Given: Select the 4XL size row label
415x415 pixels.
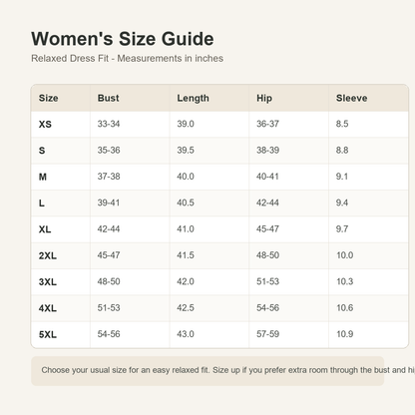Looking at the screenshot, I should click(x=48, y=308).
